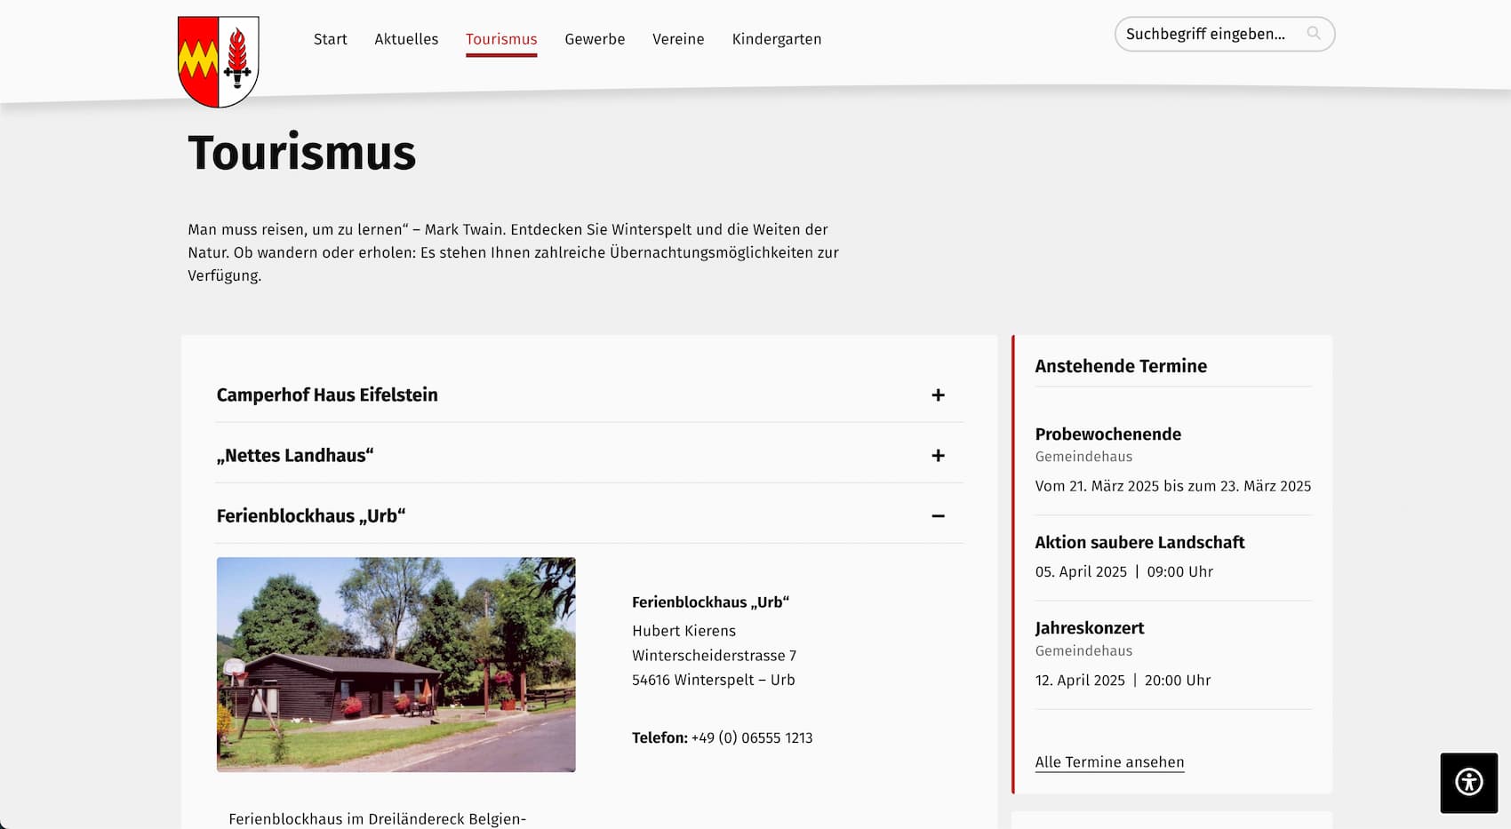Click the Tourismus page heading

302,153
